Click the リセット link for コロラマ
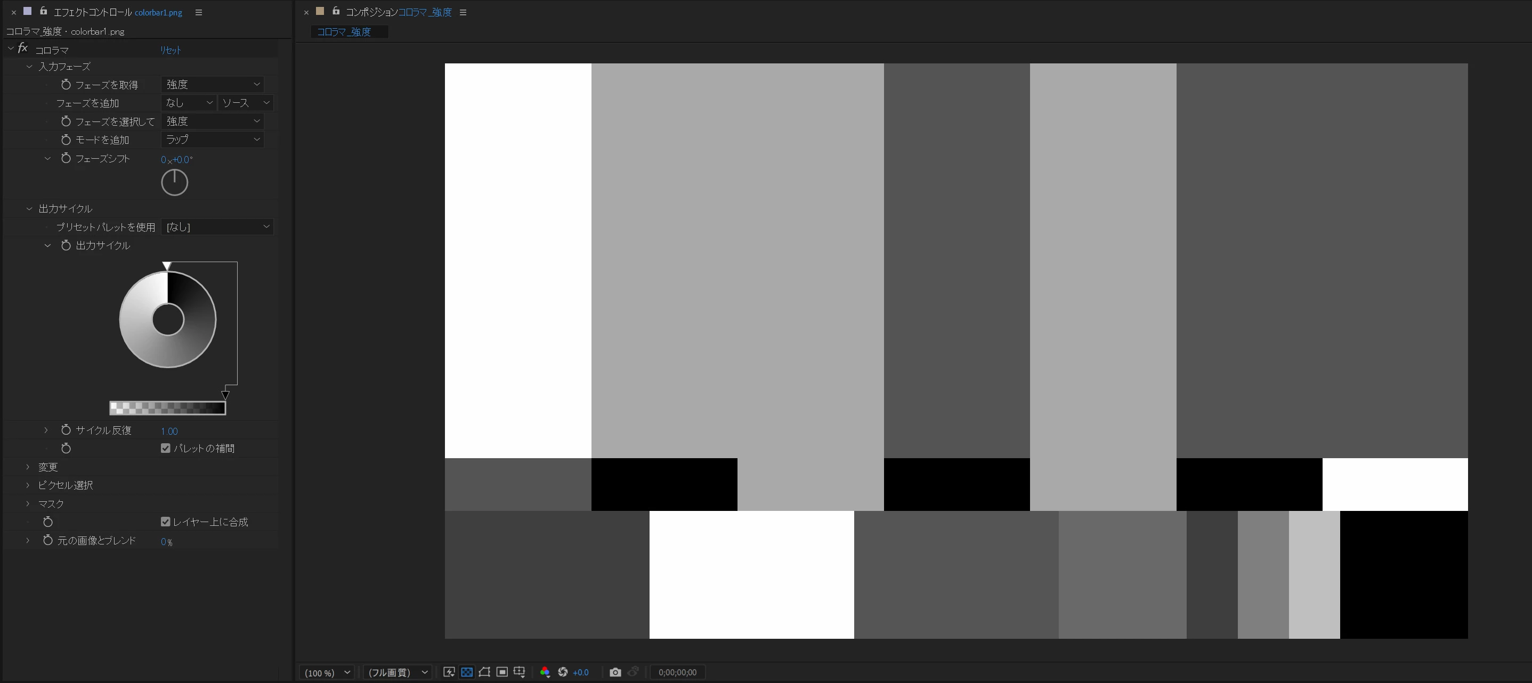 (x=170, y=50)
